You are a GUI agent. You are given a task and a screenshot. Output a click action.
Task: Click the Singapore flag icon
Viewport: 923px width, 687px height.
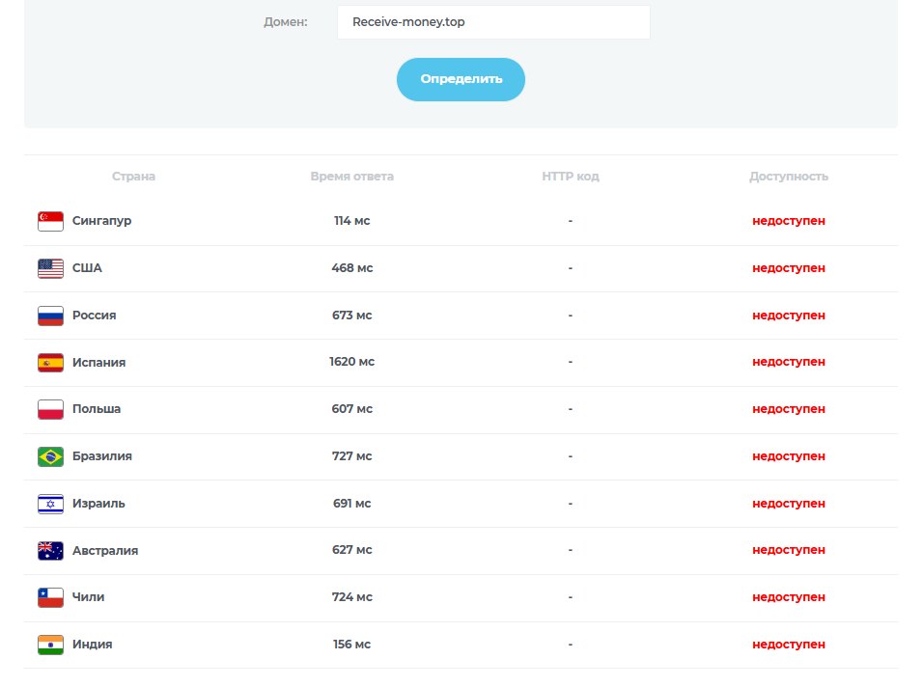50,221
